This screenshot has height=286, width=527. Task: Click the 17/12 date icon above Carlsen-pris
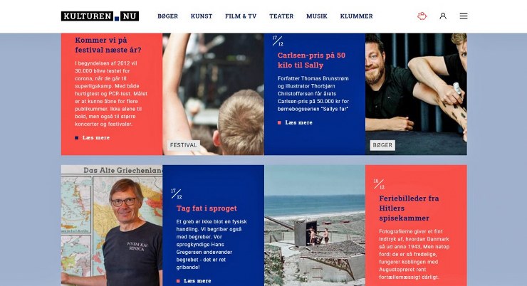click(278, 41)
